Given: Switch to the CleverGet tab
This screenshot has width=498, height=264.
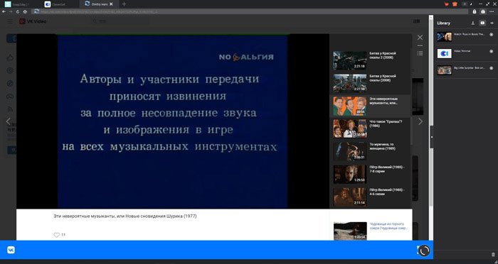Looking at the screenshot, I should pyautogui.click(x=60, y=4).
